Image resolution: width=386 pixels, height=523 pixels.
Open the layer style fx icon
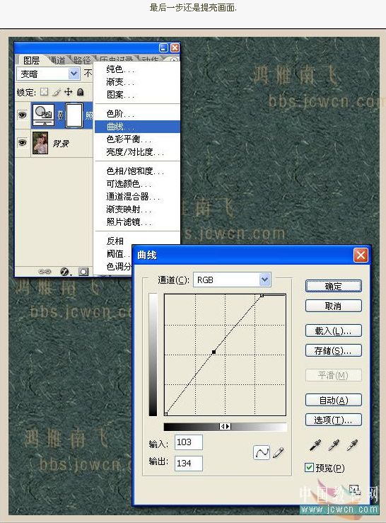[65, 272]
